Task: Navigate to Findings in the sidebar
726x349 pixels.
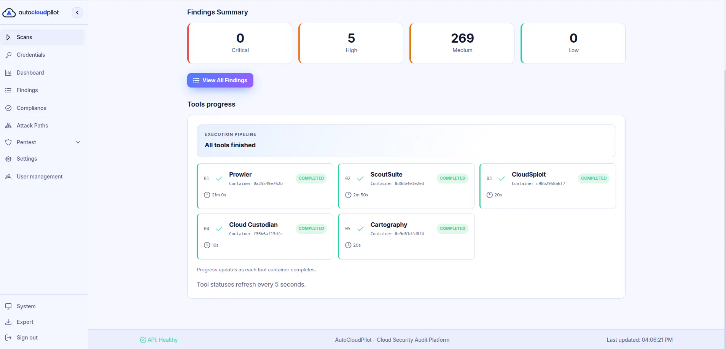Action: pos(43,90)
